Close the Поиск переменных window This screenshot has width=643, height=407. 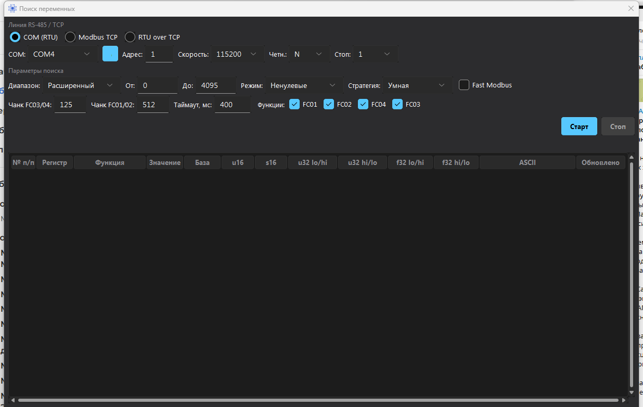point(631,8)
